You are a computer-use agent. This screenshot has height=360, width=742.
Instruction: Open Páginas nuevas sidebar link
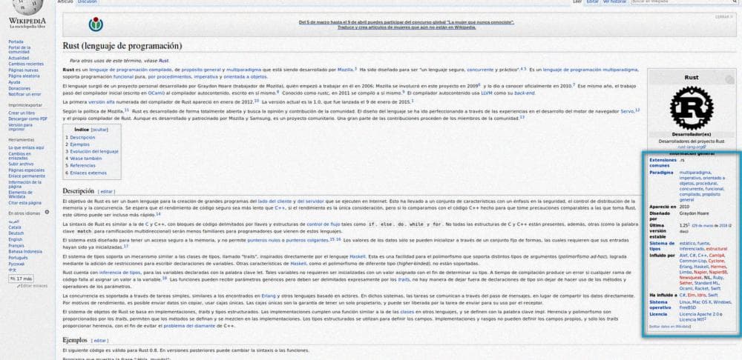pos(23,70)
